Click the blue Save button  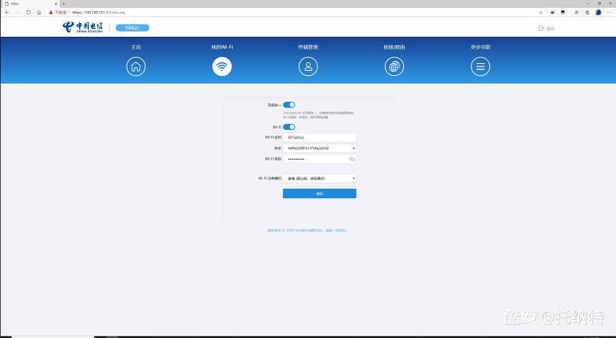tap(320, 193)
